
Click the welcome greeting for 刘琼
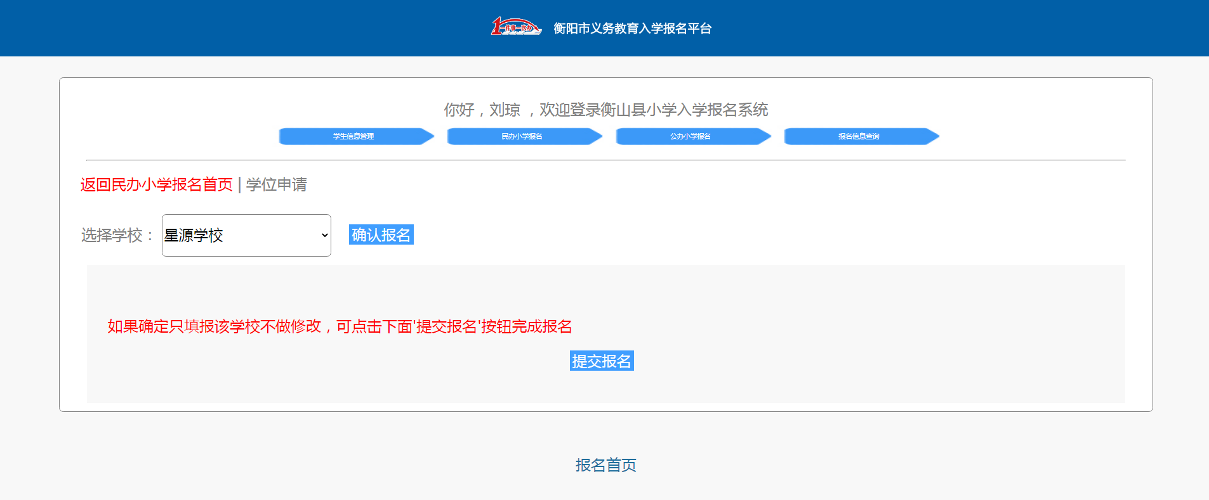click(x=605, y=110)
